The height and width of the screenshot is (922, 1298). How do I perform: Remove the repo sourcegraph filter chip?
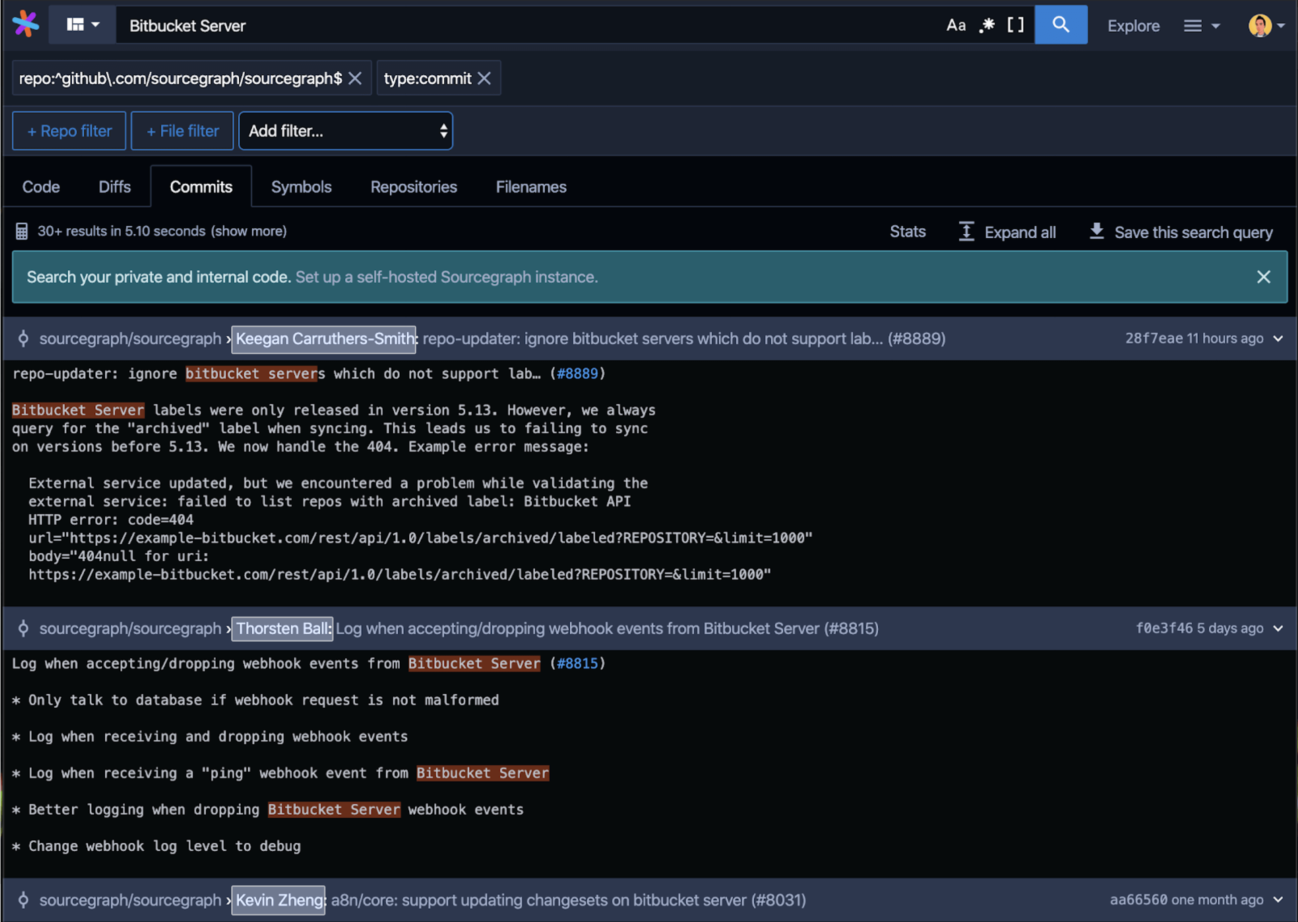(x=355, y=78)
